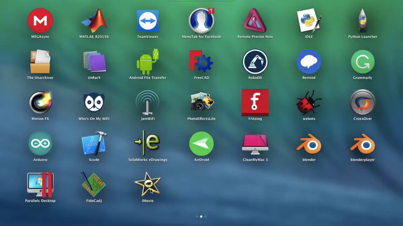The height and width of the screenshot is (226, 403).
Task: Open Parallels Desktop
Action: [x=40, y=185]
